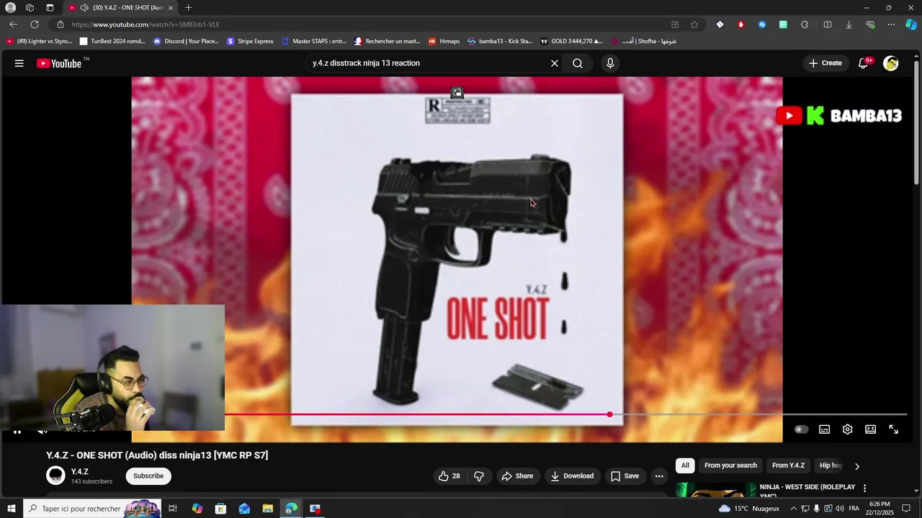Viewport: 922px width, 518px height.
Task: Click the YouTube search magnifier button
Action: coord(578,63)
